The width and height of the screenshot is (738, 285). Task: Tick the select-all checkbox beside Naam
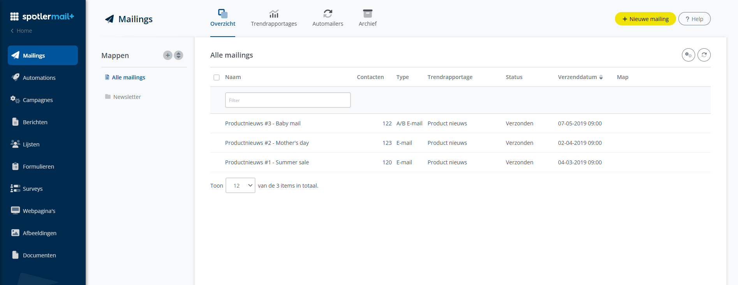(x=217, y=77)
